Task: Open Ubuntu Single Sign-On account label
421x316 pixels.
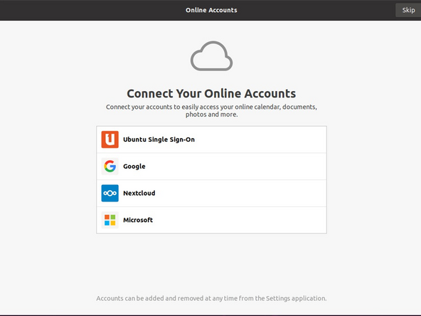Action: tap(159, 139)
